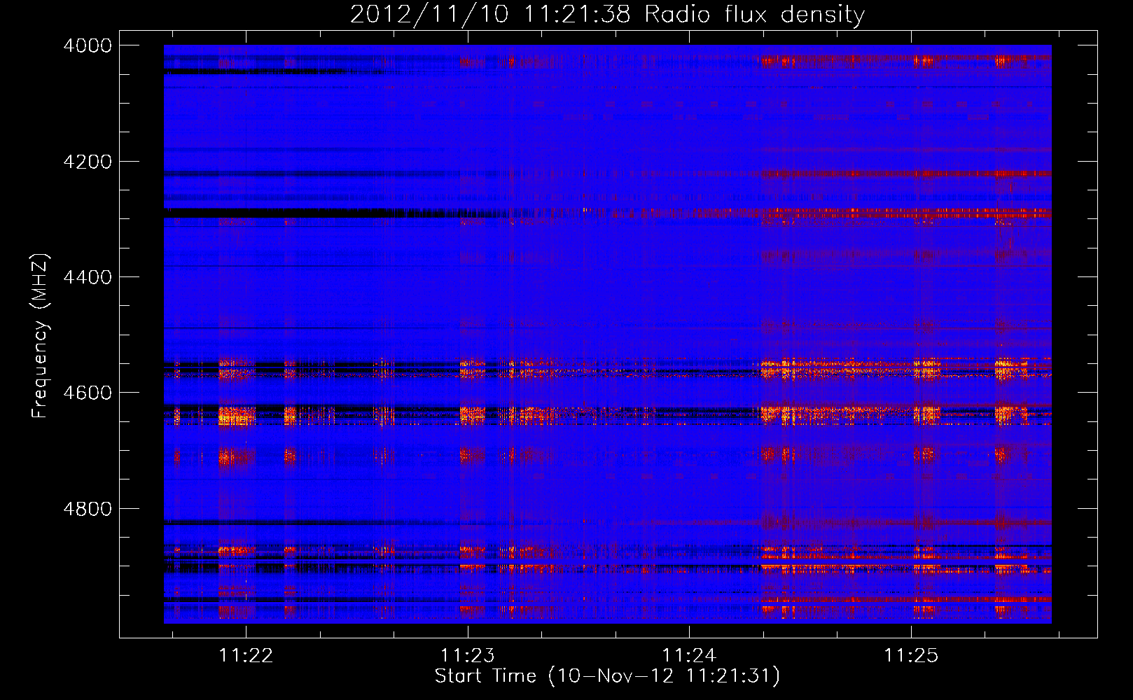Click the 4200 frequency axis label

88,162
